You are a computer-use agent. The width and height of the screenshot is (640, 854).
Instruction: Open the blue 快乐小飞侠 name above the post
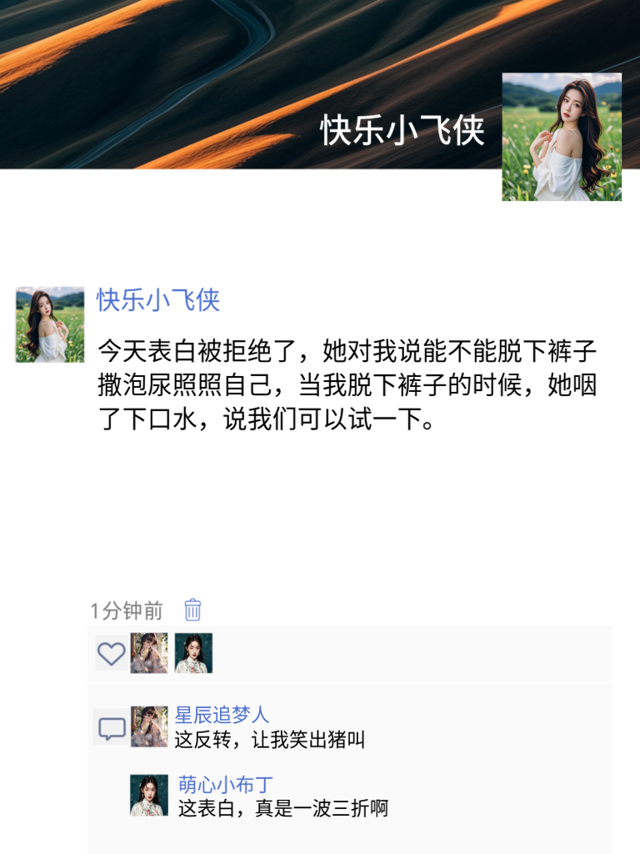coord(158,300)
